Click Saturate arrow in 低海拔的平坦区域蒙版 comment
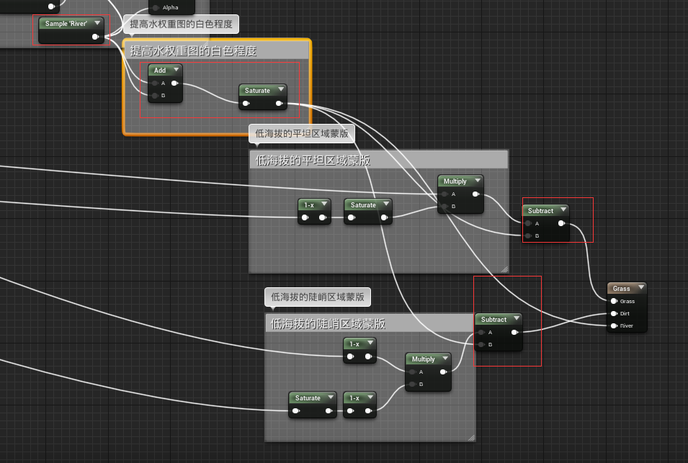This screenshot has width=688, height=463. point(386,204)
